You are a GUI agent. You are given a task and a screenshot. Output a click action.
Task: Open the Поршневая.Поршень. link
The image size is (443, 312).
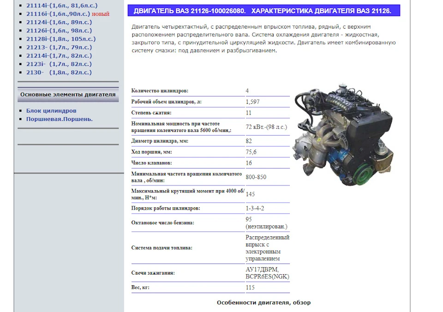pyautogui.click(x=60, y=119)
